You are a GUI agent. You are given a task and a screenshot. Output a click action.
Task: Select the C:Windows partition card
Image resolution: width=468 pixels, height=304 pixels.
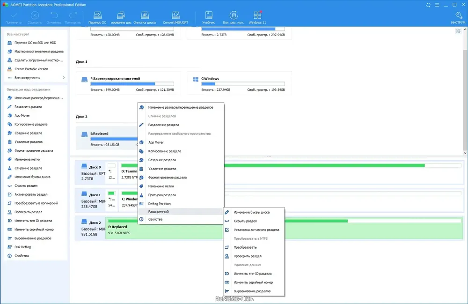[239, 84]
